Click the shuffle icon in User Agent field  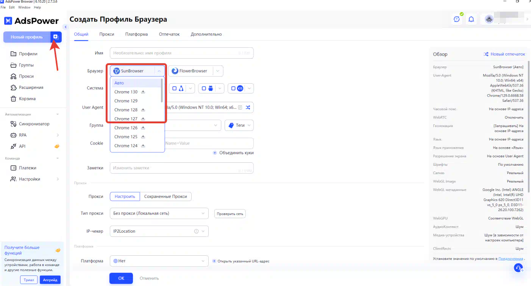[248, 107]
